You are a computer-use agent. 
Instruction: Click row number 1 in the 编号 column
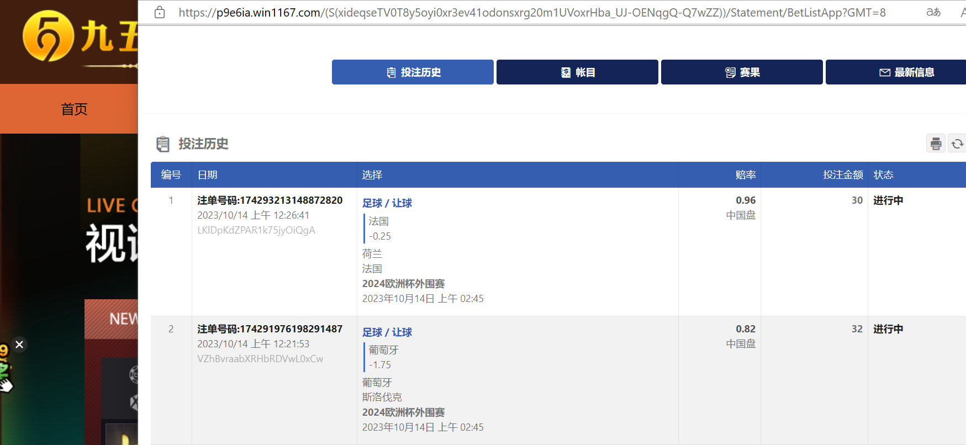[x=171, y=200]
